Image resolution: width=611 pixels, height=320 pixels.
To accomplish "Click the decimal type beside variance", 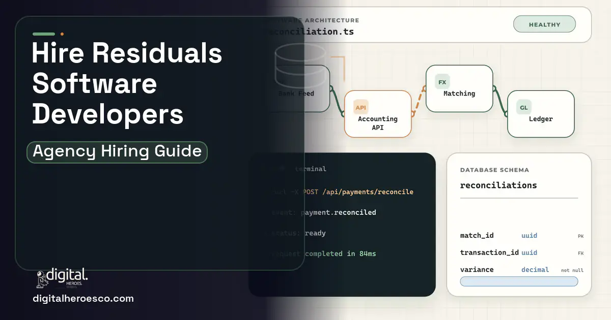I will (x=535, y=270).
